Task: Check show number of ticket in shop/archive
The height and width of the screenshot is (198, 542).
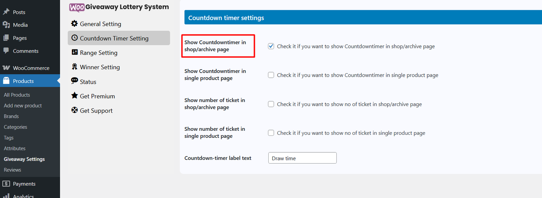Action: click(x=271, y=104)
